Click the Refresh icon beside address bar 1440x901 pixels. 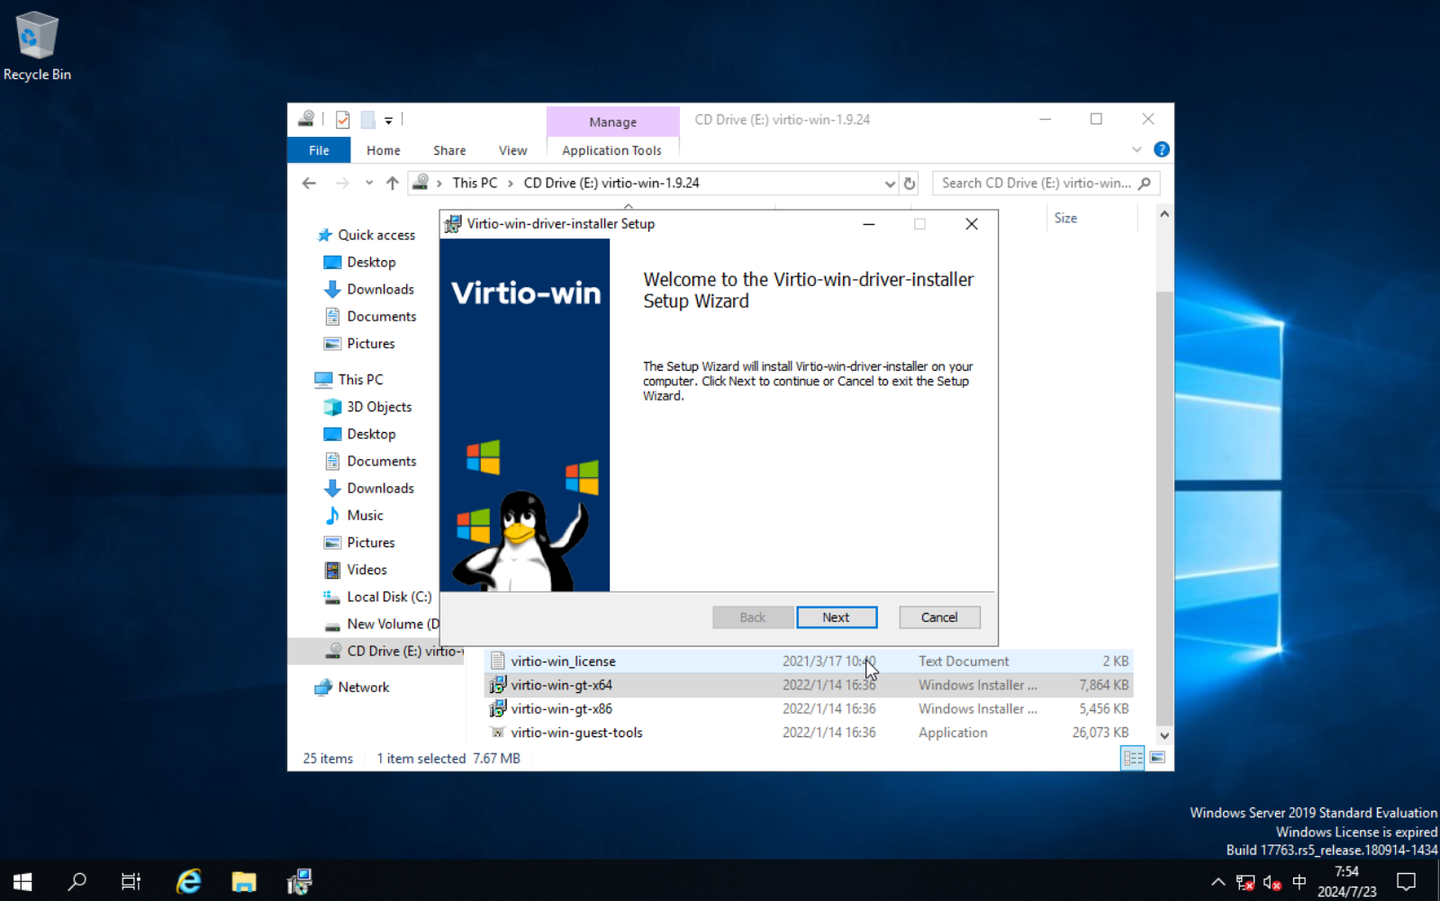tap(910, 184)
